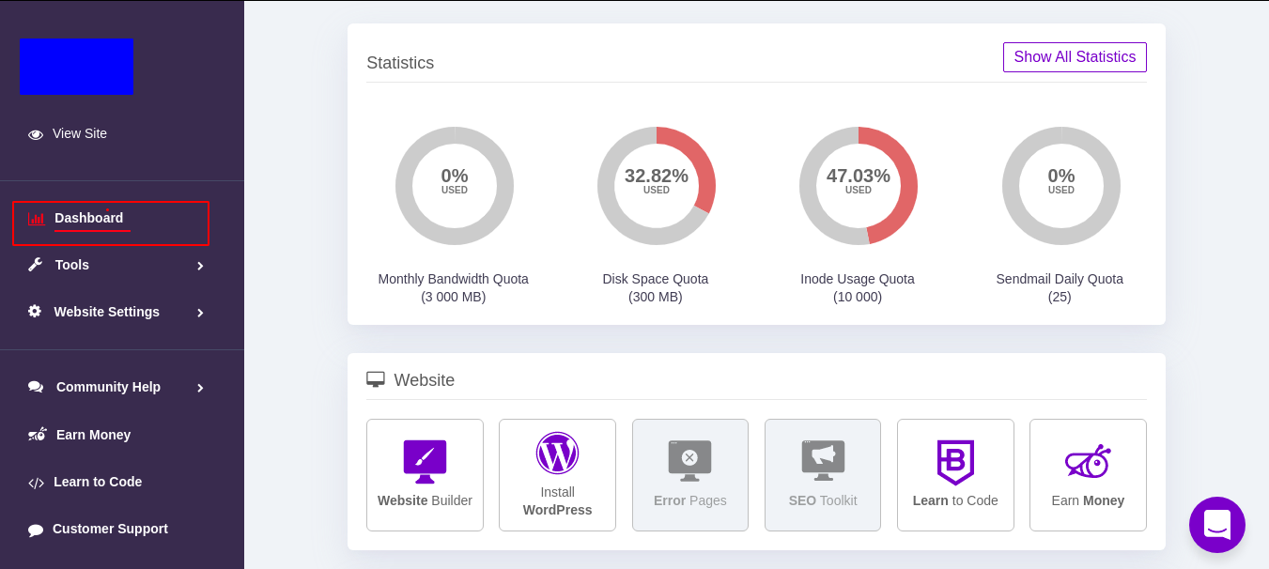Click the Inode Usage Quota donut chart
Image resolution: width=1269 pixels, height=569 pixels.
pyautogui.click(x=858, y=186)
